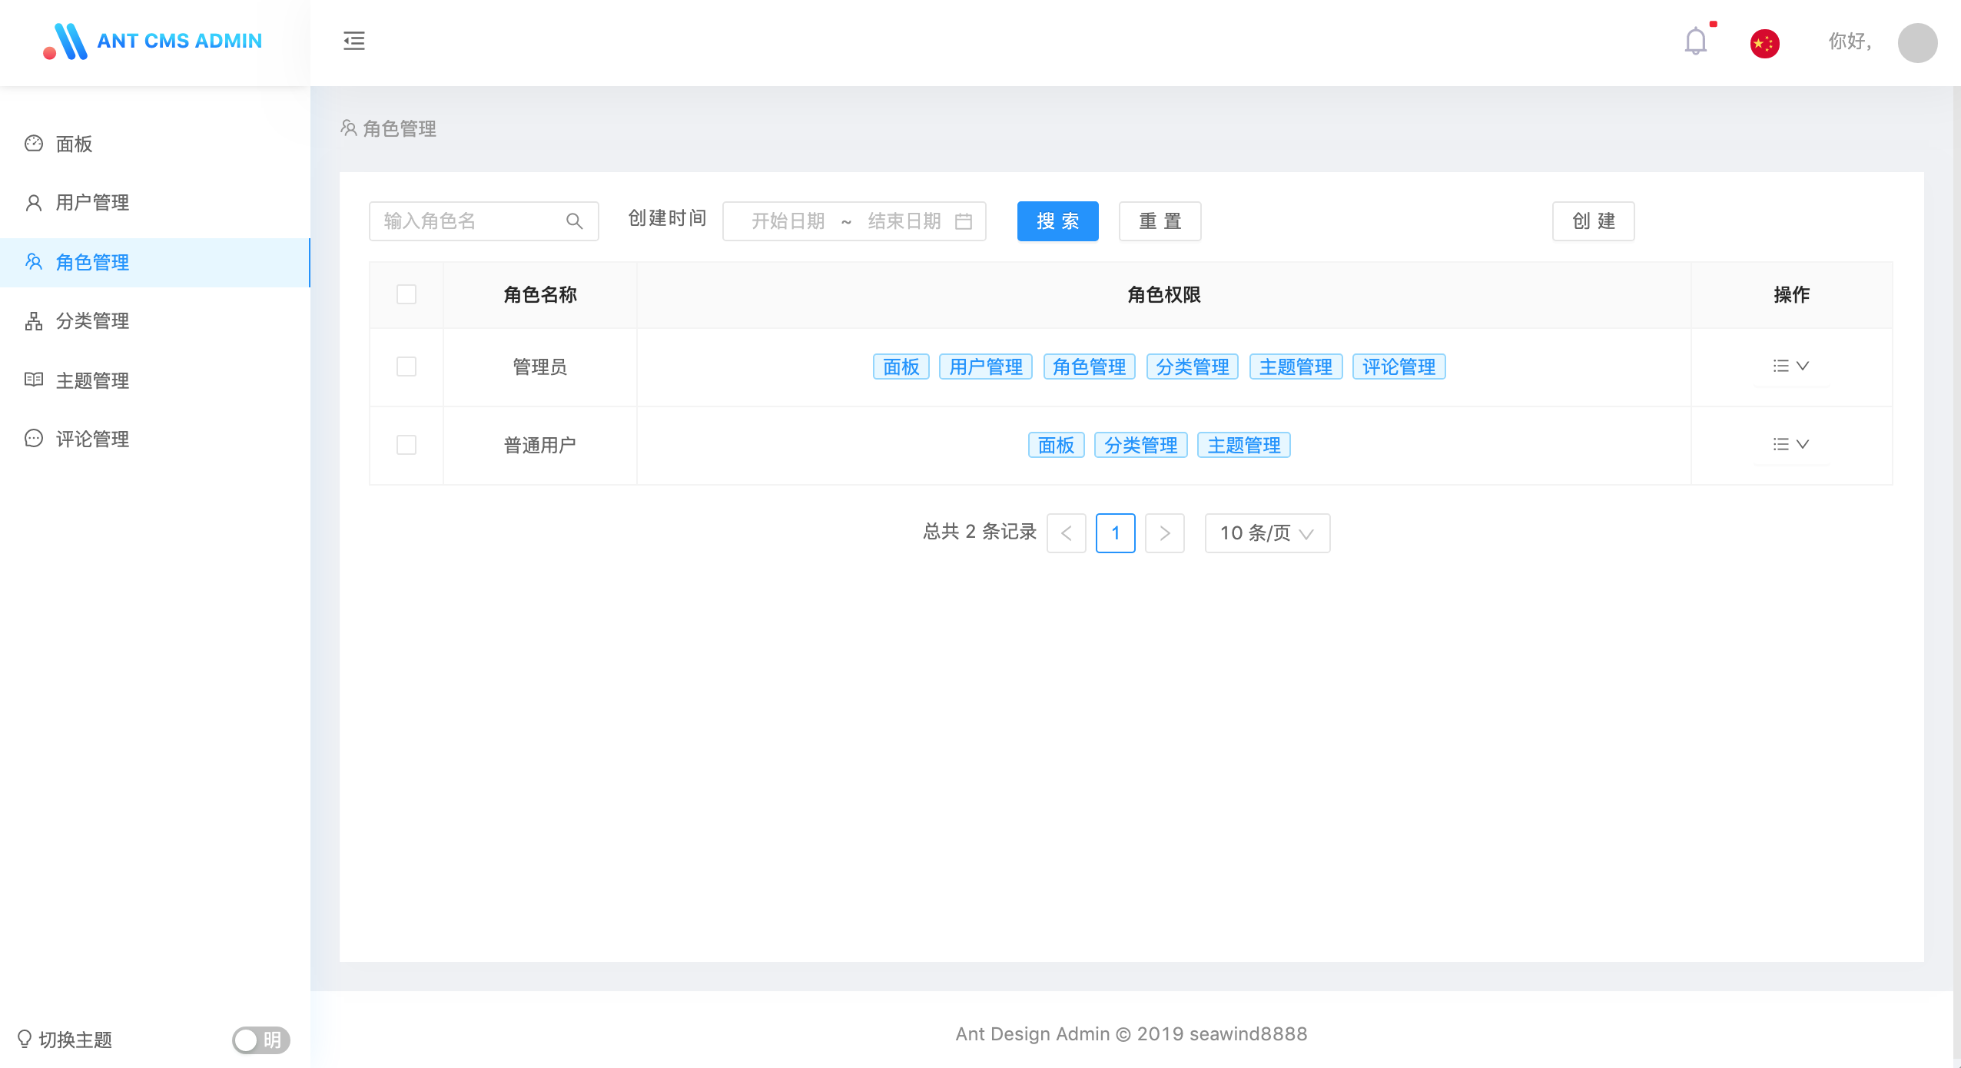Click the Chinese flag language icon

(x=1764, y=43)
